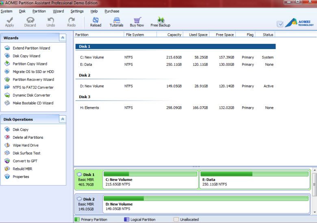Open disk Properties icon

click(7, 177)
